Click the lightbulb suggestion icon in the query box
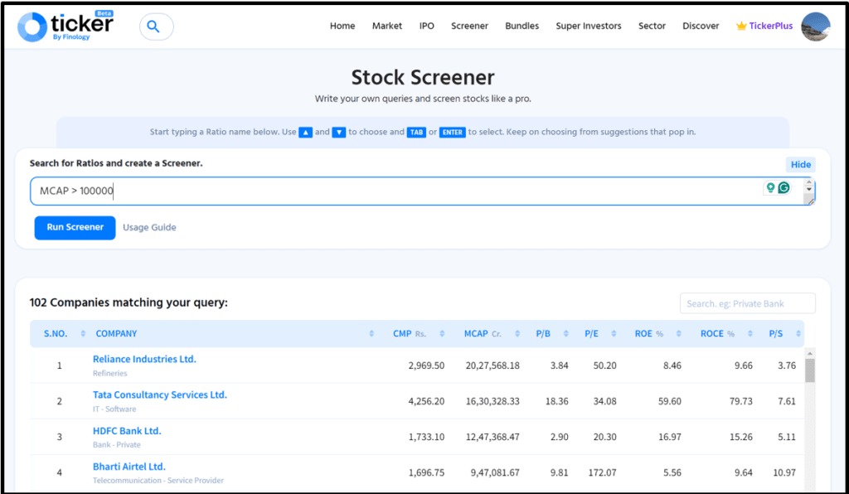The height and width of the screenshot is (494, 849). (x=769, y=188)
